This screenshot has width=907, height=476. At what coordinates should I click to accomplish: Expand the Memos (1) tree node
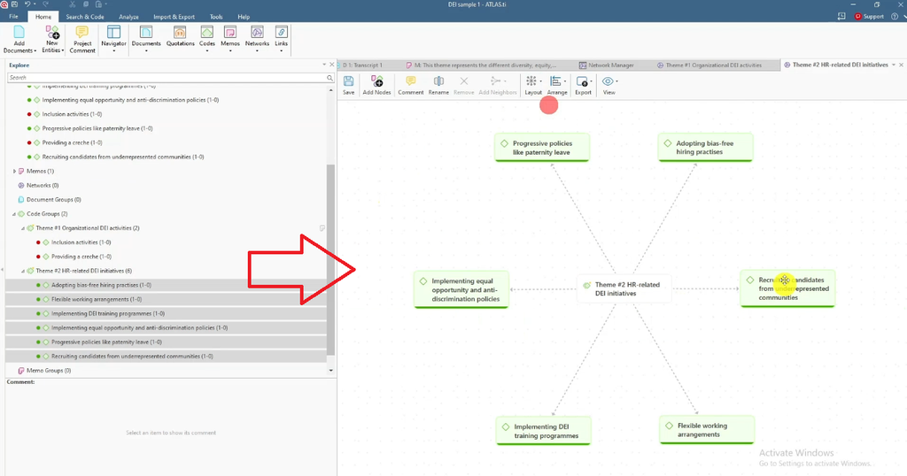(x=14, y=171)
